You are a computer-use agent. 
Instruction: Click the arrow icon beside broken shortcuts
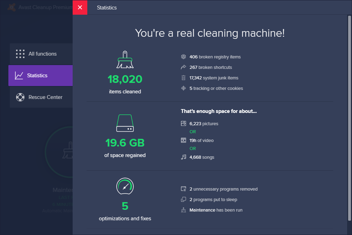click(183, 67)
